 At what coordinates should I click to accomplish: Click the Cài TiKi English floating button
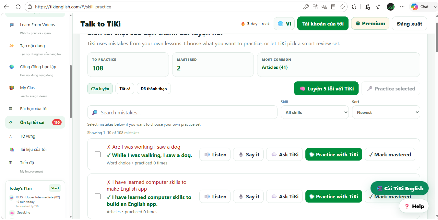399,188
